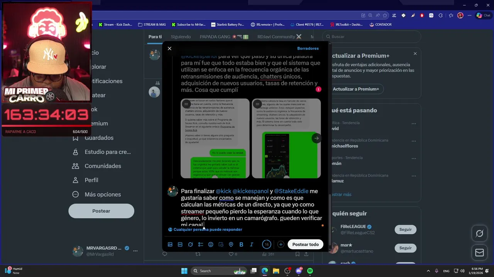494x277 pixels.
Task: Edit the first attached screenshot thumbnail
Action: pyautogui.click(x=186, y=104)
